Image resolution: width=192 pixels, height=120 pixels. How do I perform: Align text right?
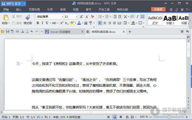coord(109,23)
